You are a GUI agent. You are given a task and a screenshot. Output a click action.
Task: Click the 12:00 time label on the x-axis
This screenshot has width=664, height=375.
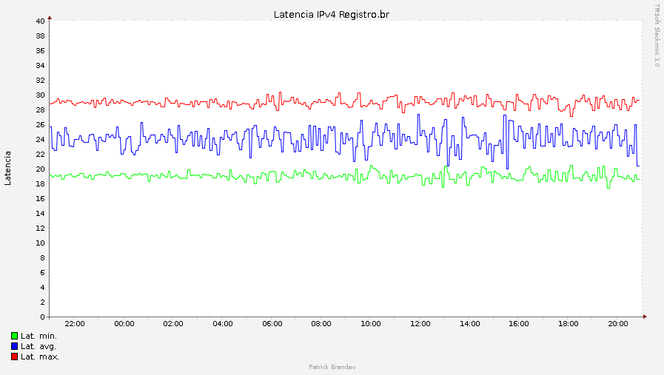[420, 324]
